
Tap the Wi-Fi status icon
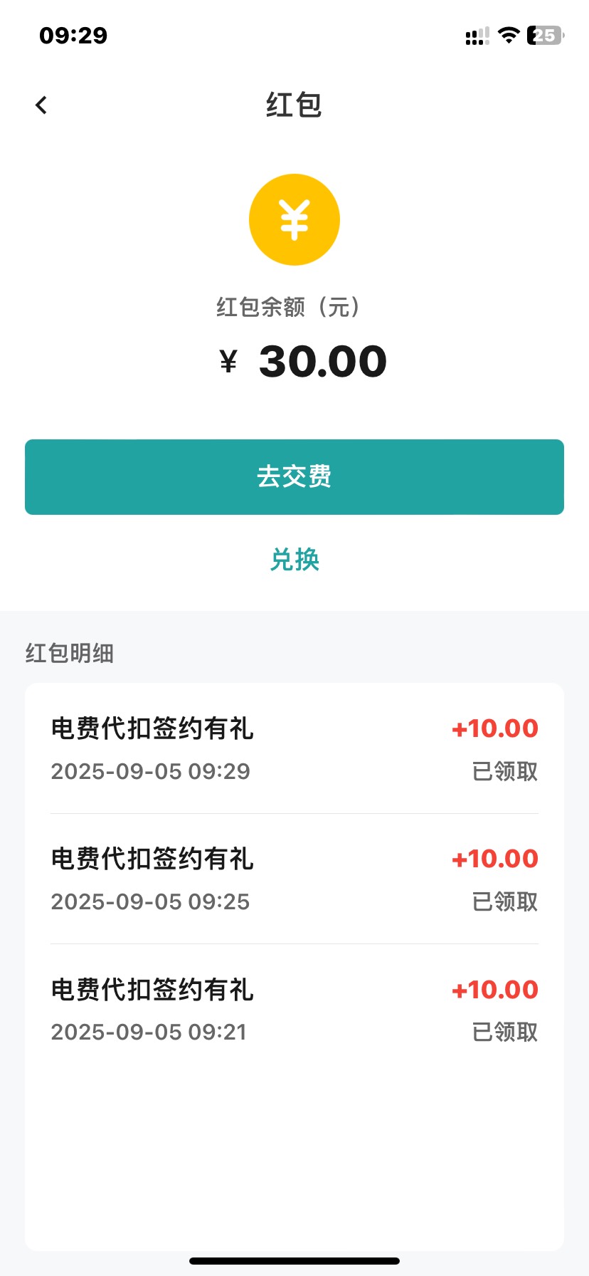click(509, 35)
